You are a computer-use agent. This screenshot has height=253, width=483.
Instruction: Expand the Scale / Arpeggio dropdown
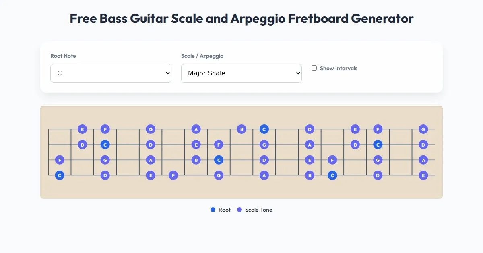[242, 73]
